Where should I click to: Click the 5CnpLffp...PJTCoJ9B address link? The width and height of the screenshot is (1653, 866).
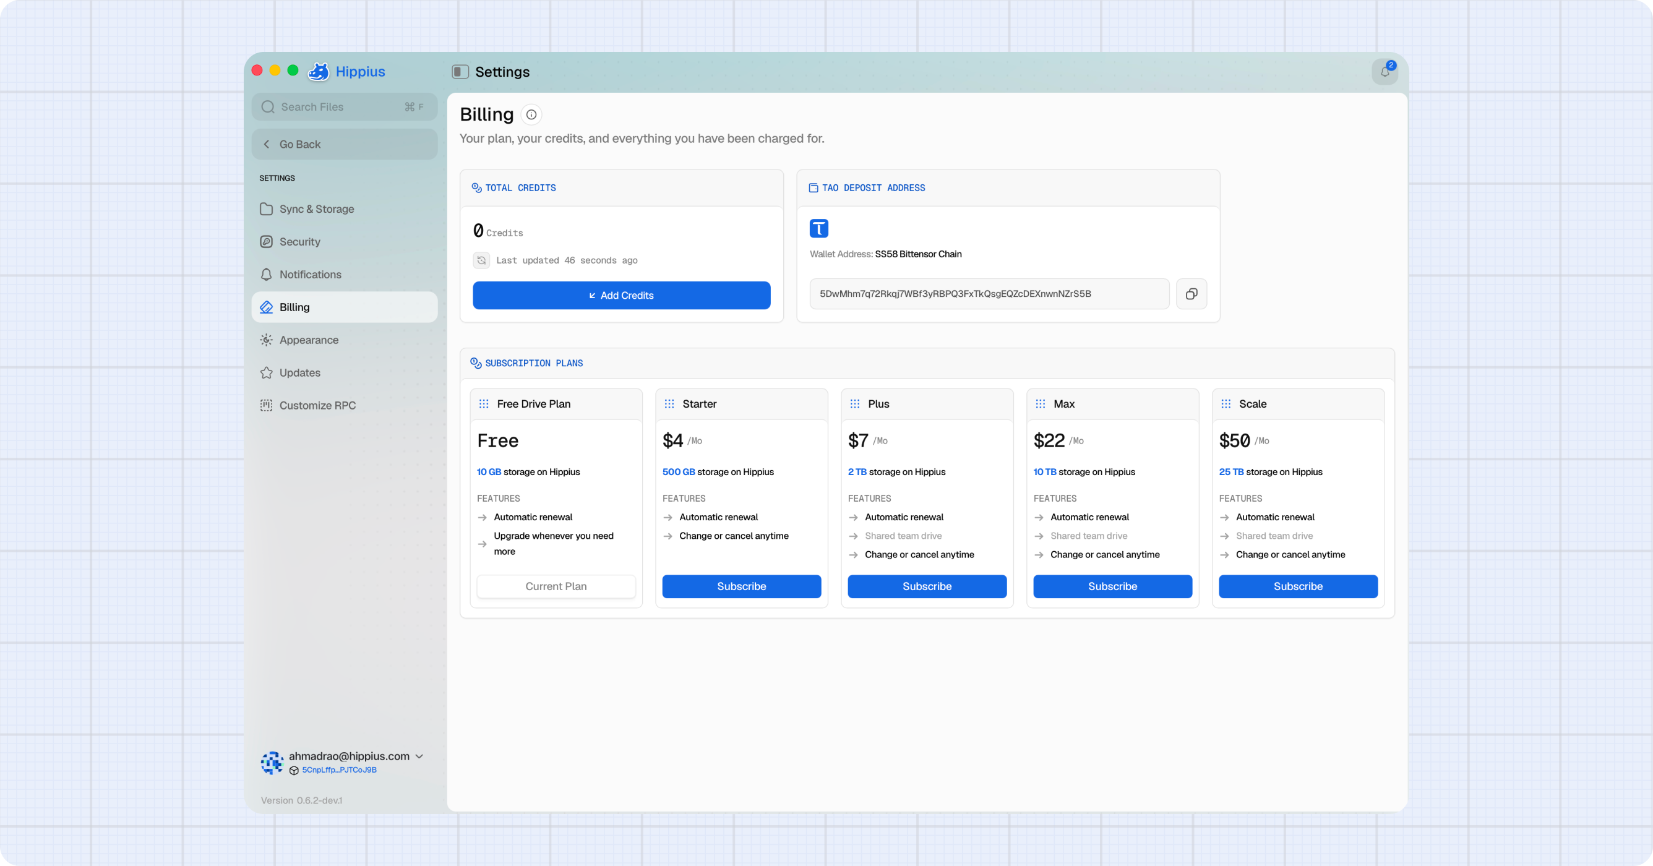click(340, 770)
